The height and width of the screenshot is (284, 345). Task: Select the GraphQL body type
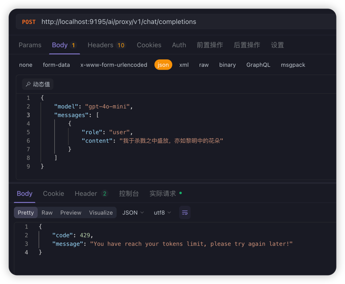point(258,65)
